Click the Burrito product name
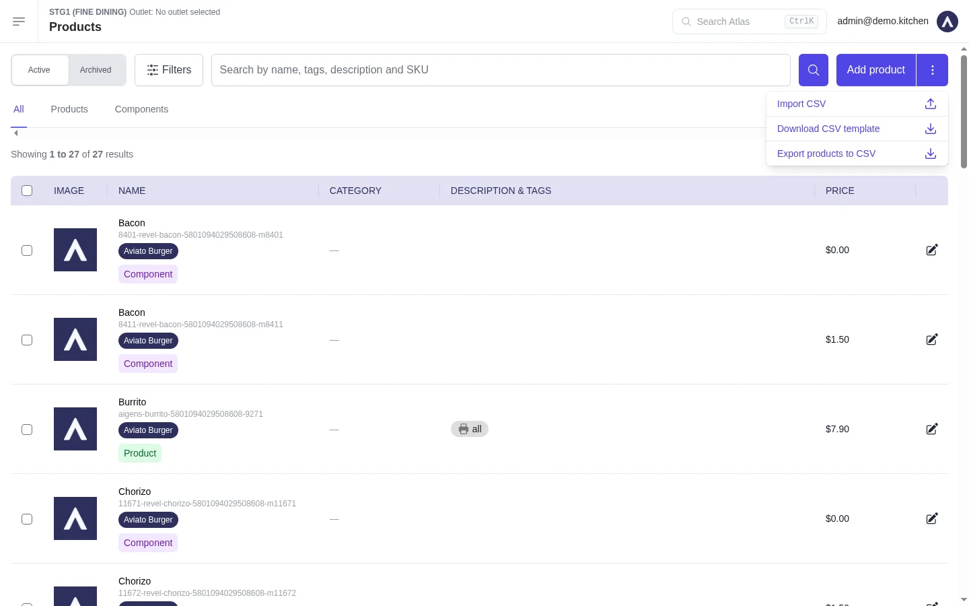Image resolution: width=969 pixels, height=606 pixels. [132, 402]
